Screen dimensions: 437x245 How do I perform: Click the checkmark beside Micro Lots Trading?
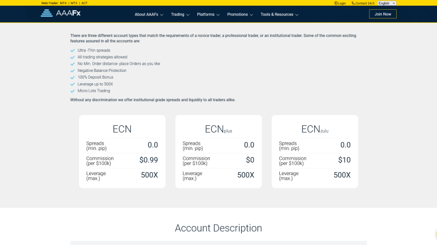73,91
